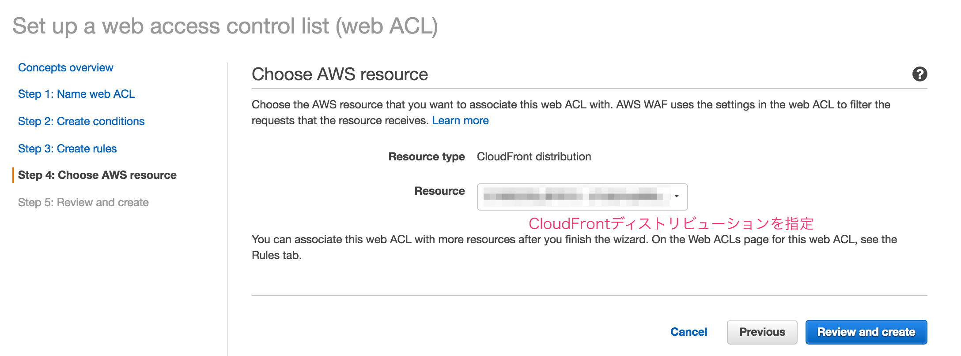This screenshot has width=961, height=356.
Task: Click the Resource type label
Action: click(x=426, y=156)
